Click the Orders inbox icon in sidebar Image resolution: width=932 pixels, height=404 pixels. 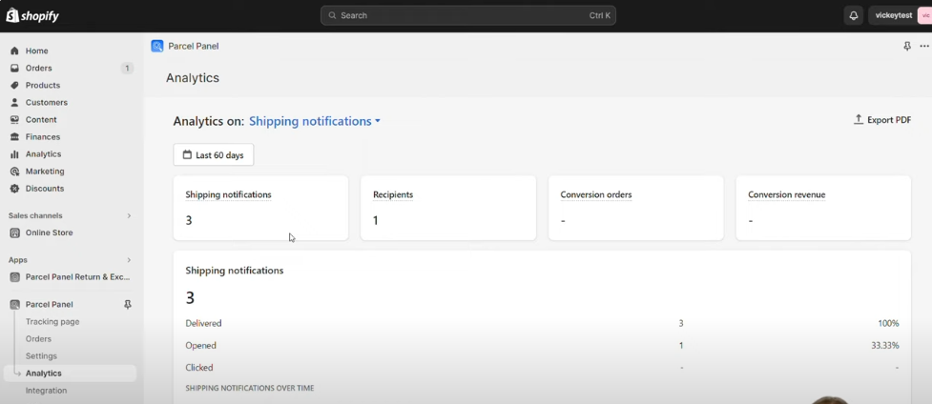pos(15,69)
